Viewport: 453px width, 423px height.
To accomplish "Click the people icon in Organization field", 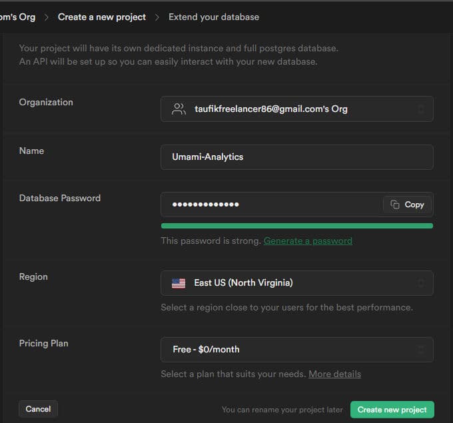I will (179, 109).
